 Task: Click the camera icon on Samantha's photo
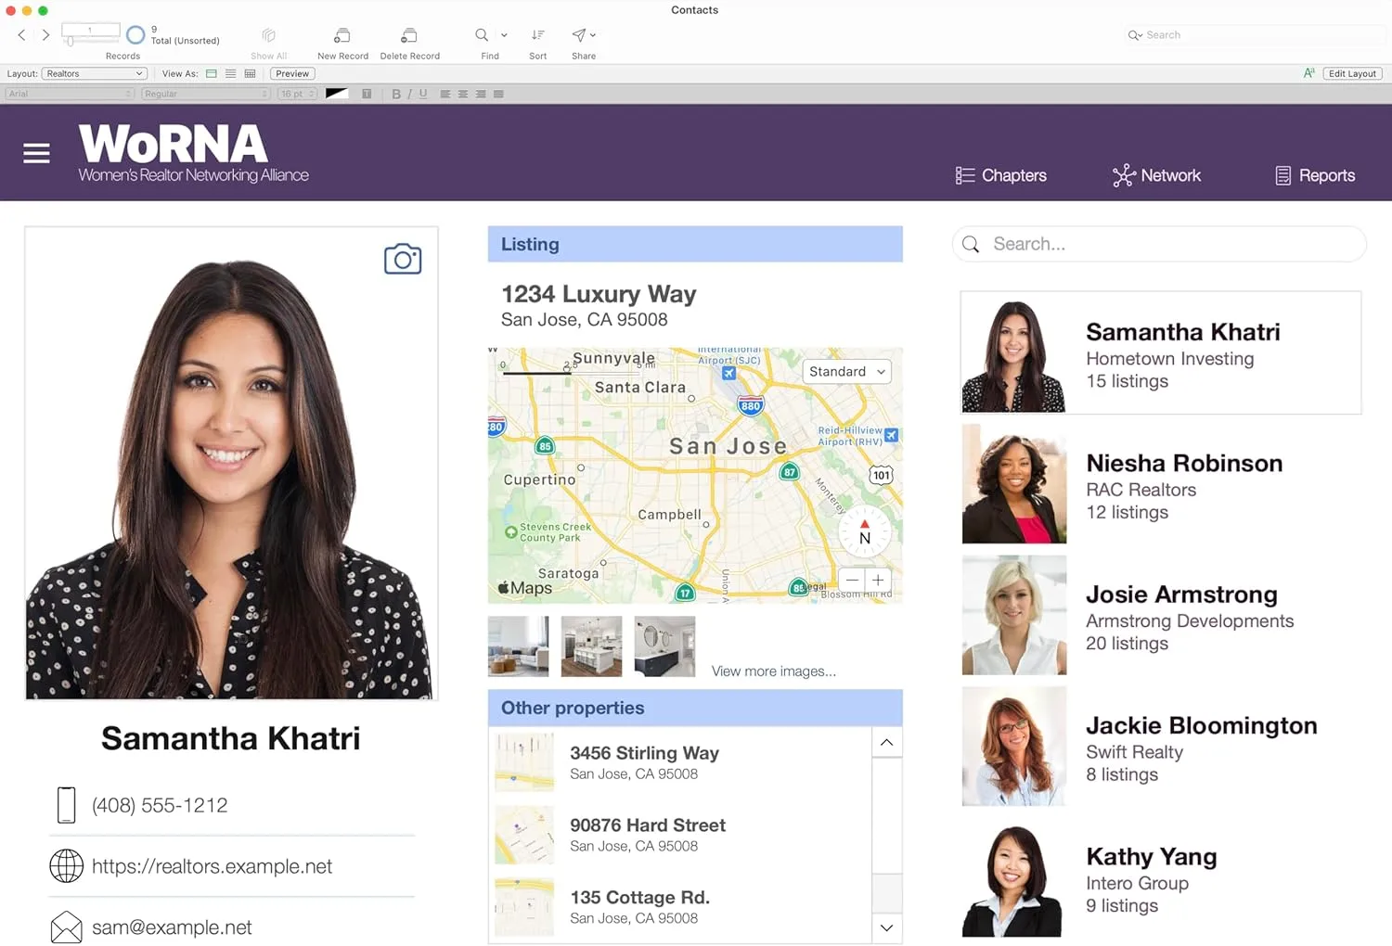[403, 259]
